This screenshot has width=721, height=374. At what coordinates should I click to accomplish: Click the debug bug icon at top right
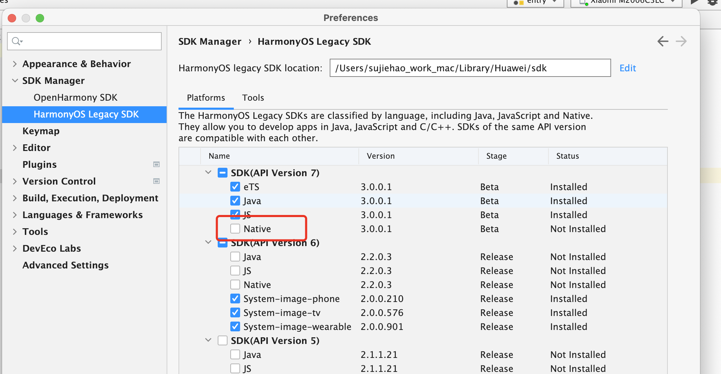tap(713, 2)
